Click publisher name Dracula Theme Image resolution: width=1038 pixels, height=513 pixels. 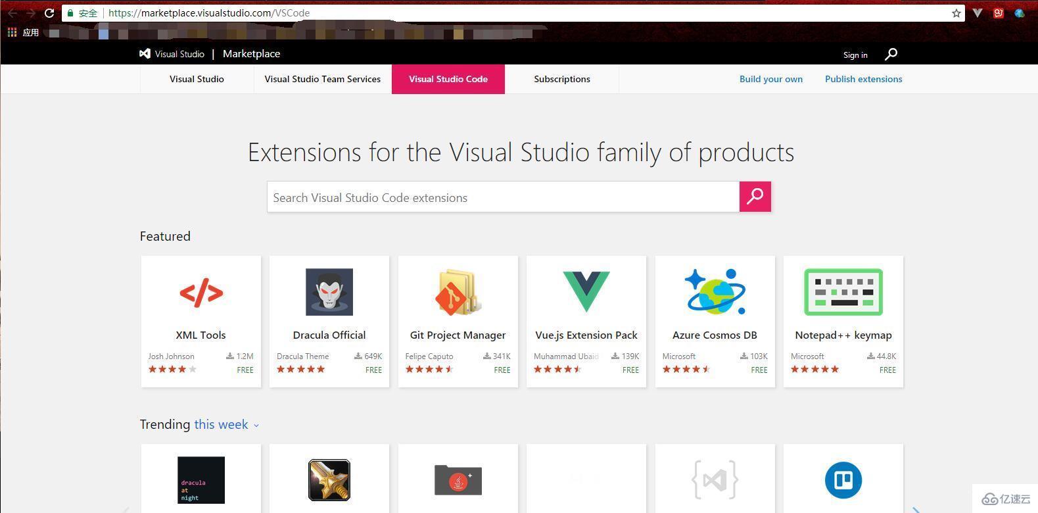[x=303, y=356]
